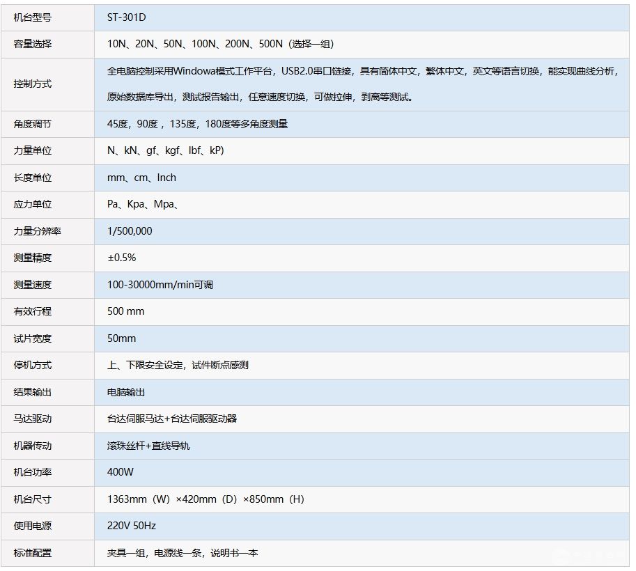
Task: Select the 容量选择 row label
Action: click(x=33, y=44)
